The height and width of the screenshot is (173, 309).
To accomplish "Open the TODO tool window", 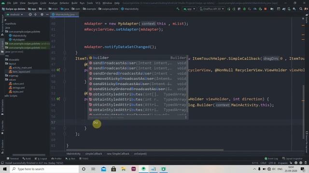I will [x=84, y=159].
